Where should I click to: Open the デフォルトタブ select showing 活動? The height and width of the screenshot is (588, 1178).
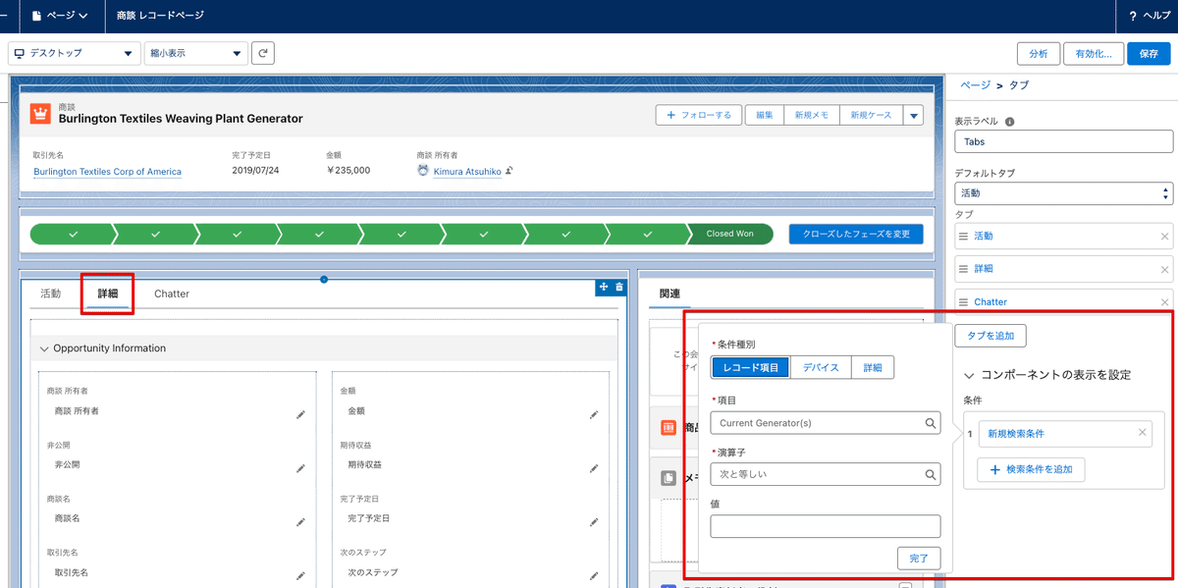(1063, 193)
